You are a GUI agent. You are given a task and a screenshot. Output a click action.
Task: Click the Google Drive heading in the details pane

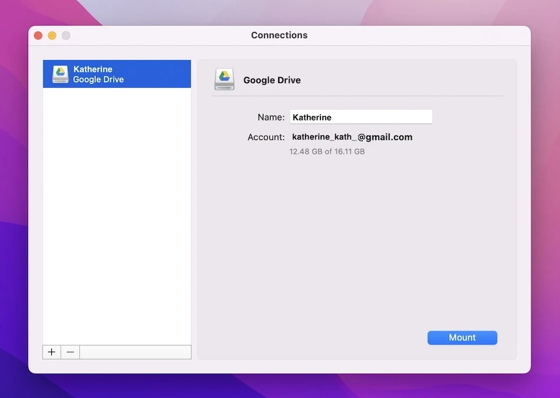pos(272,80)
